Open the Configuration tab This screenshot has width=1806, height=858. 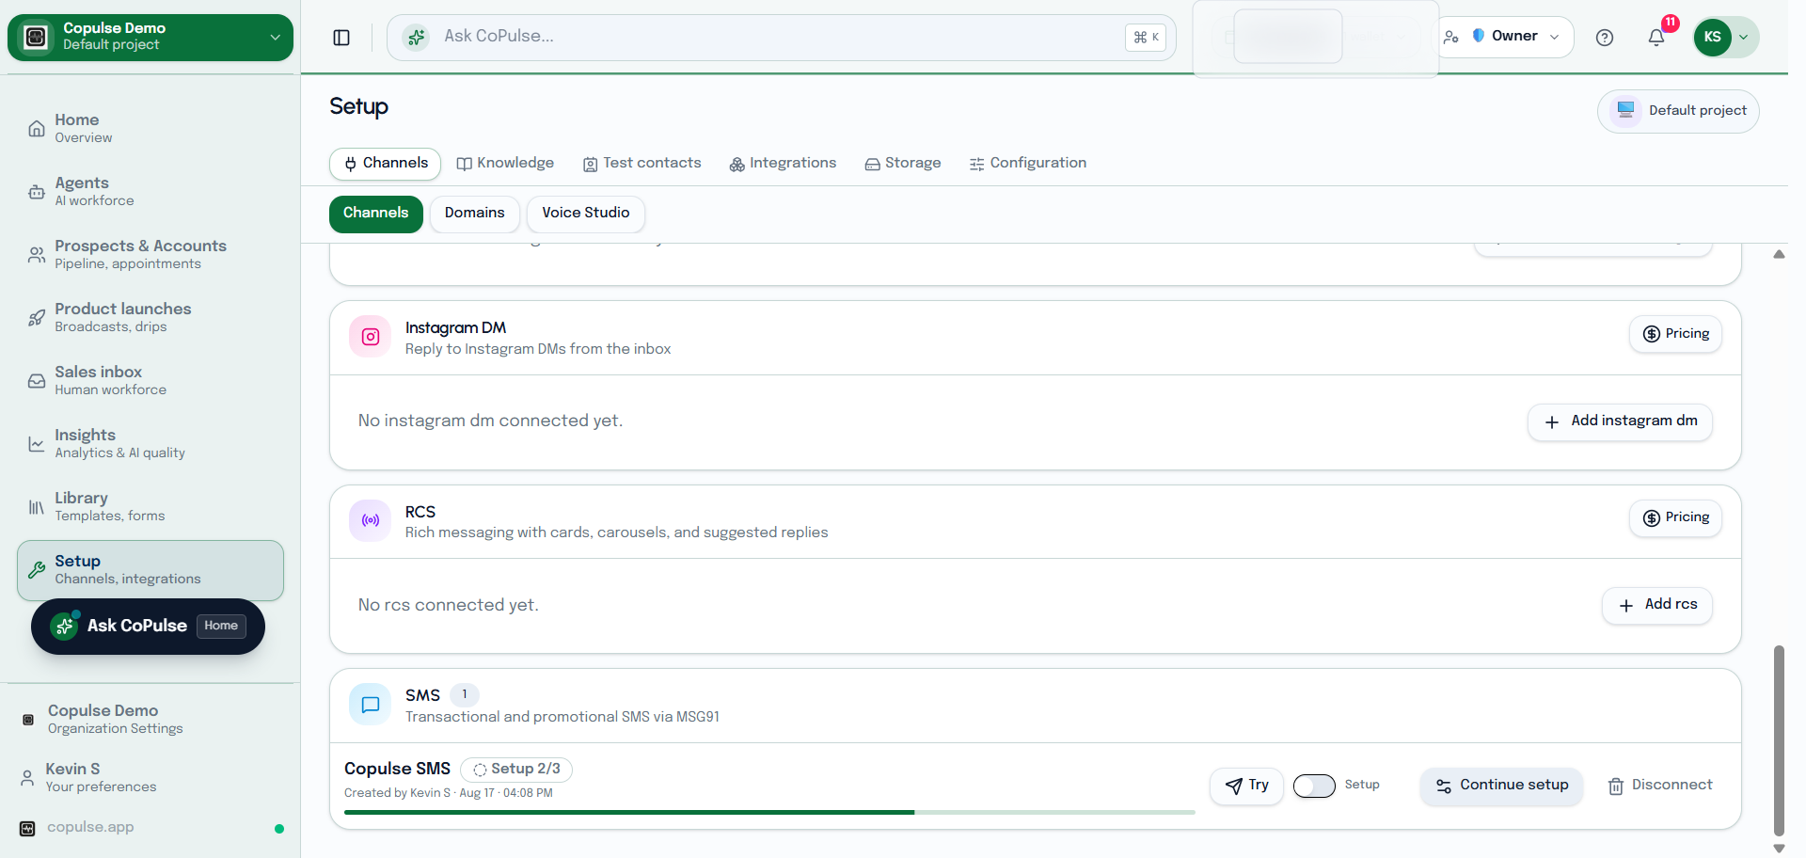tap(1028, 163)
